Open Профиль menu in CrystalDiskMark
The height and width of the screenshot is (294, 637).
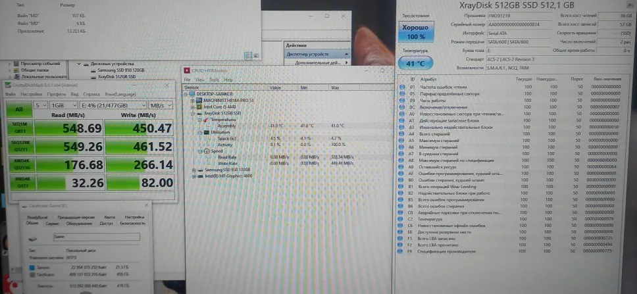pos(57,94)
